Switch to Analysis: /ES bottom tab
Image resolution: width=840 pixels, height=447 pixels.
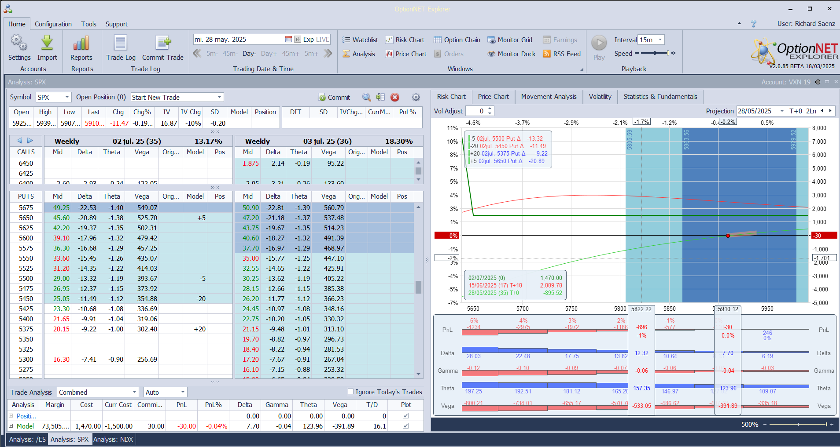[27, 439]
